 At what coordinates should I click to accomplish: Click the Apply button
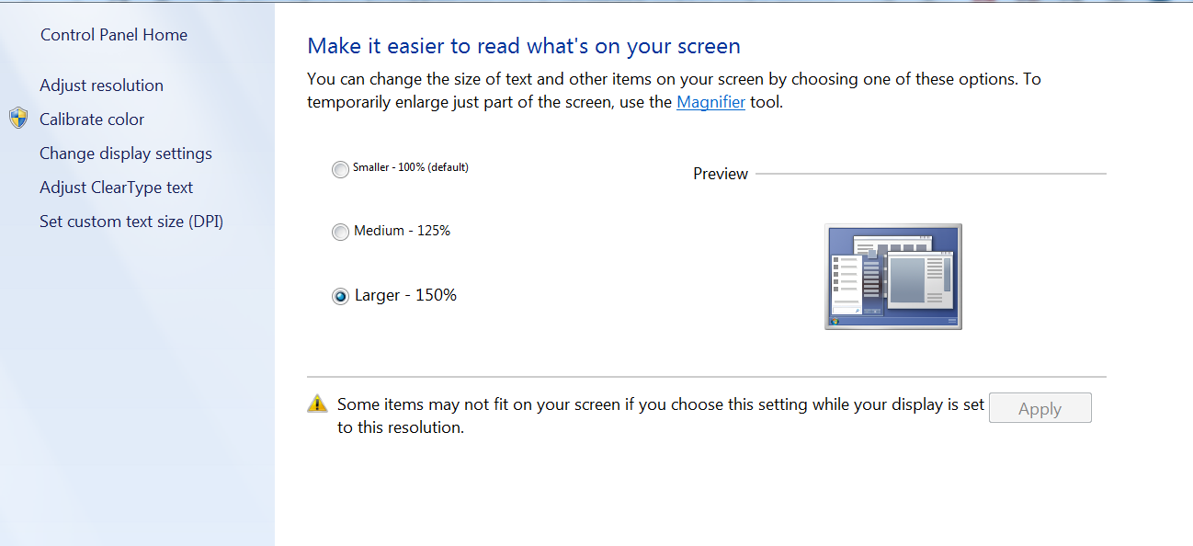point(1040,408)
